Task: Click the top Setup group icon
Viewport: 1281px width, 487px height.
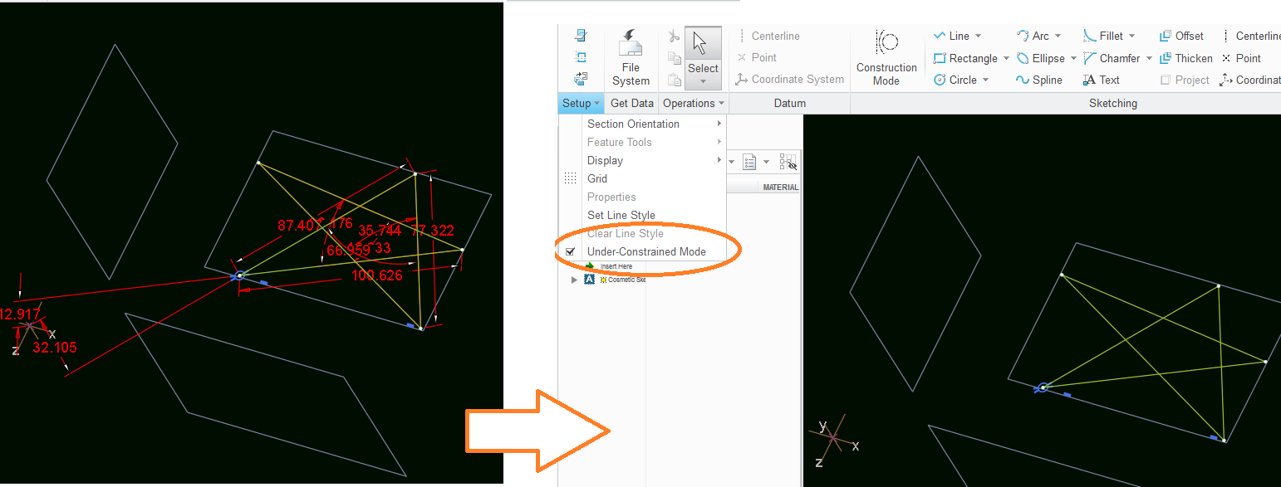Action: coord(581,36)
